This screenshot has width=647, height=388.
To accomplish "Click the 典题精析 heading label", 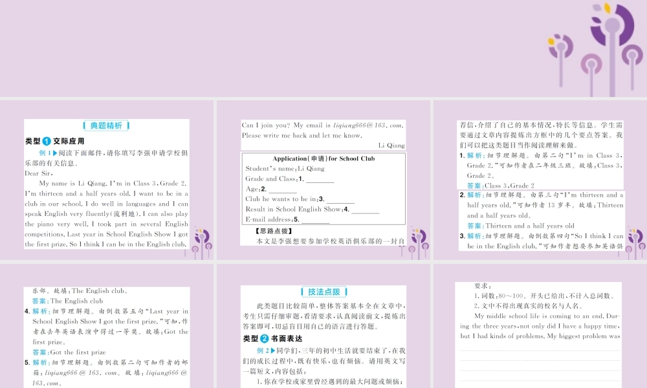I will [x=106, y=125].
